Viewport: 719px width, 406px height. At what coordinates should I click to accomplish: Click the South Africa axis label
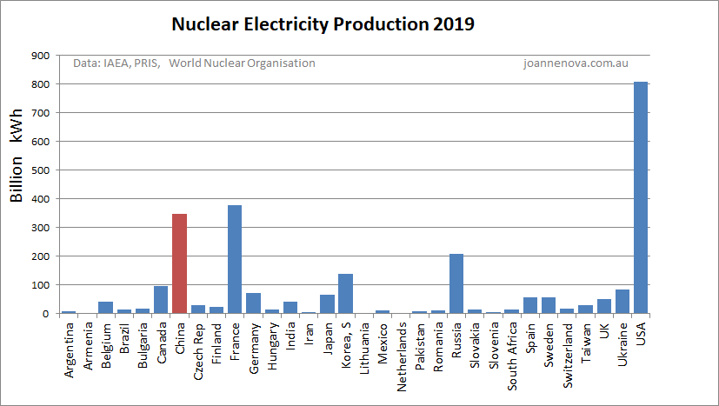pos(512,350)
